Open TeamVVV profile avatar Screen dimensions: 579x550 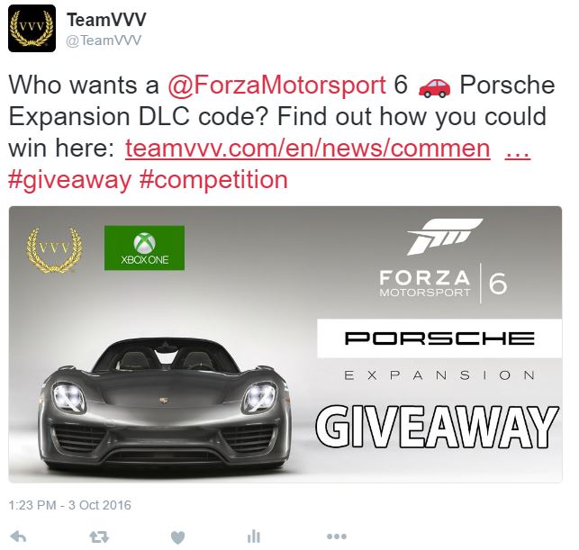pyautogui.click(x=32, y=28)
